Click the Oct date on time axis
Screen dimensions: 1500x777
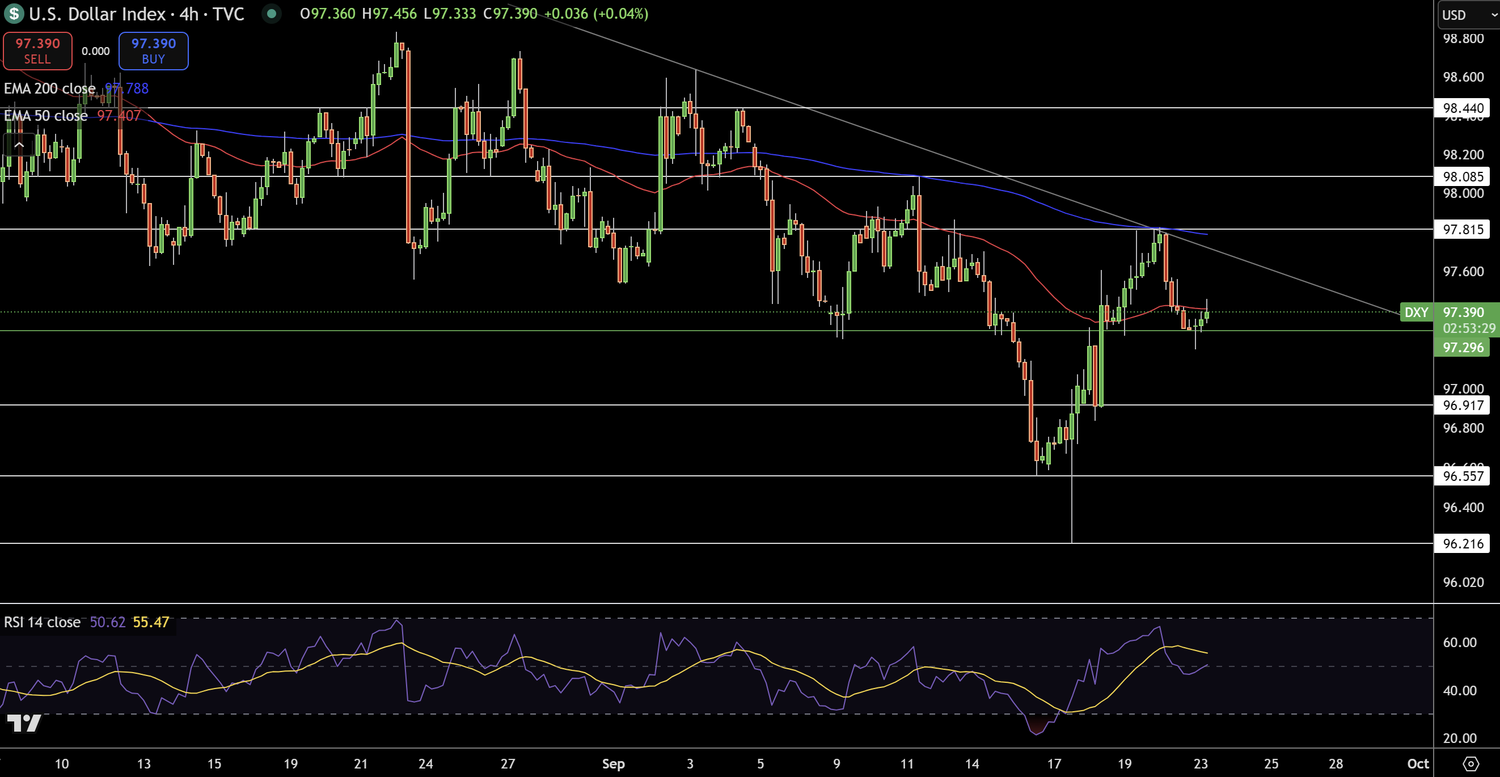coord(1418,763)
